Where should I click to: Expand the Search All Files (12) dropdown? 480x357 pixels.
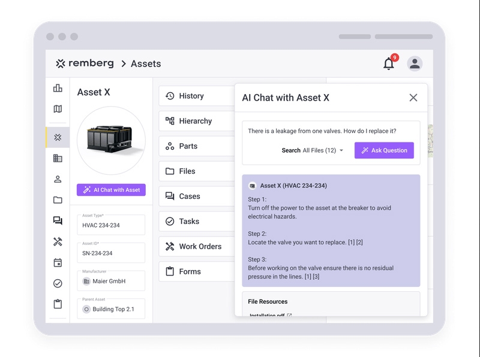(313, 150)
